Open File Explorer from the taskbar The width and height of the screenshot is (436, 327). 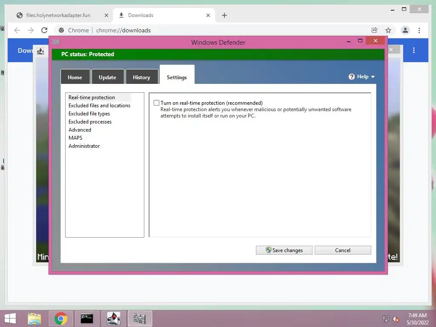coord(34,318)
